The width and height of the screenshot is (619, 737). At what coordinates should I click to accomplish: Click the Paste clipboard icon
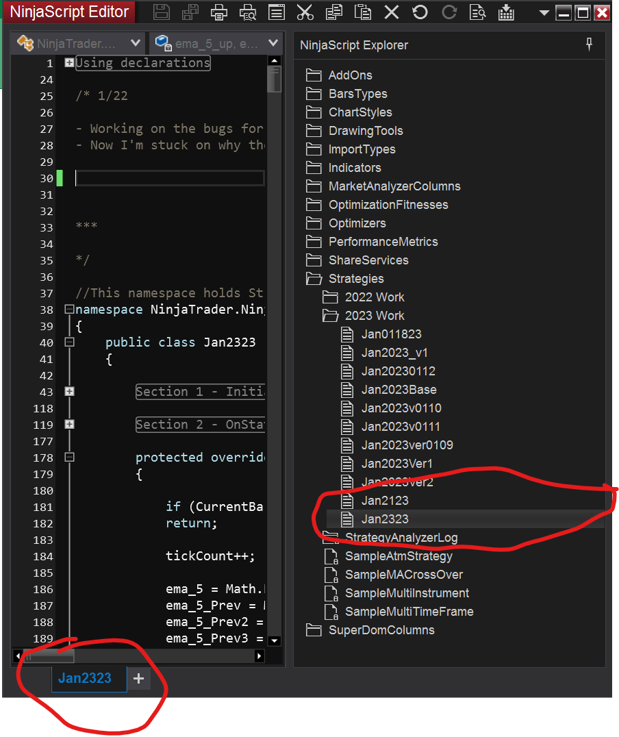coord(362,12)
